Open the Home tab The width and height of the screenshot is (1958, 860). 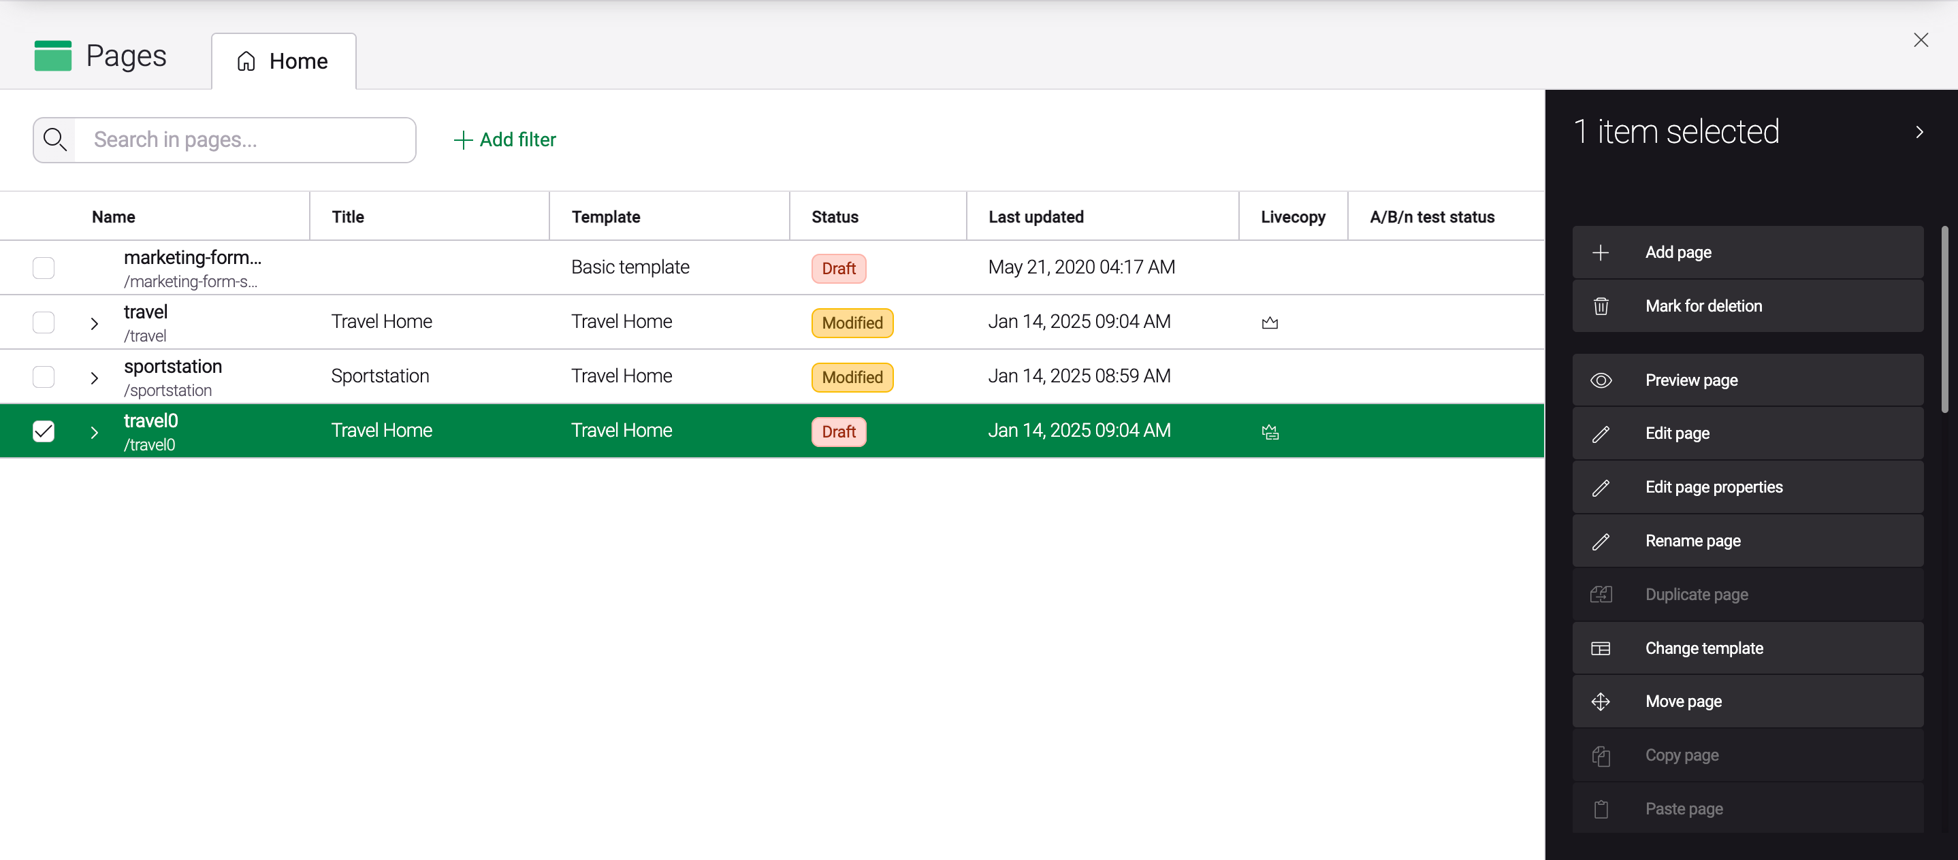[283, 61]
